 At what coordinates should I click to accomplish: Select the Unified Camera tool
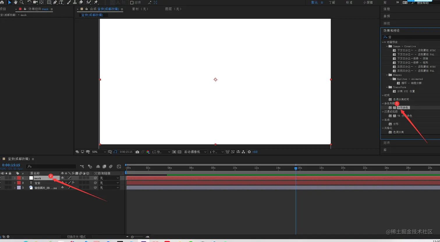[x=35, y=2]
